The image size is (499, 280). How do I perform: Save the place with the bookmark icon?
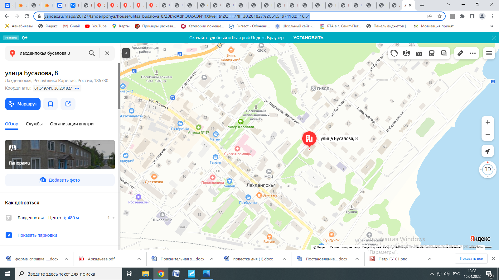(51, 104)
